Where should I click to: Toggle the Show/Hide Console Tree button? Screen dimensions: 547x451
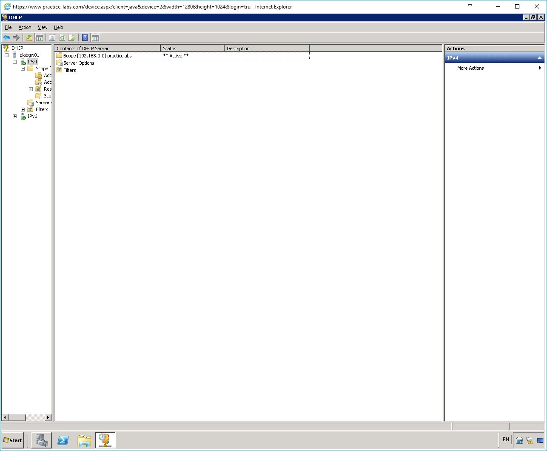pos(40,37)
